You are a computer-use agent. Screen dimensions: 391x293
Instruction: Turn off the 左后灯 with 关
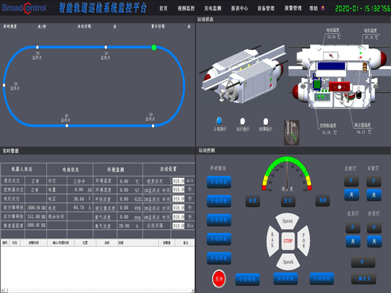tap(353, 241)
